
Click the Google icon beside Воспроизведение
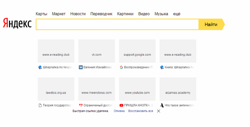[121, 67]
